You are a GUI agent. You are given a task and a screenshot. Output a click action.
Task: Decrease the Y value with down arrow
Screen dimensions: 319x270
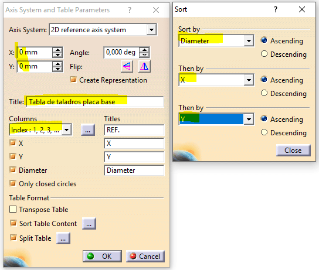(x=57, y=69)
